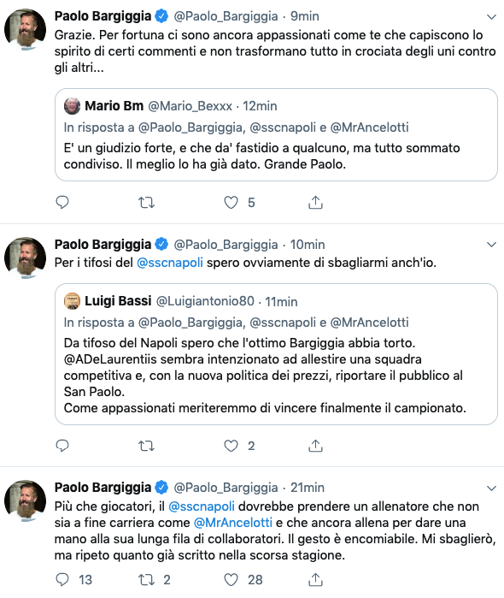Open quoted tweet by Mario Bm

point(276,134)
